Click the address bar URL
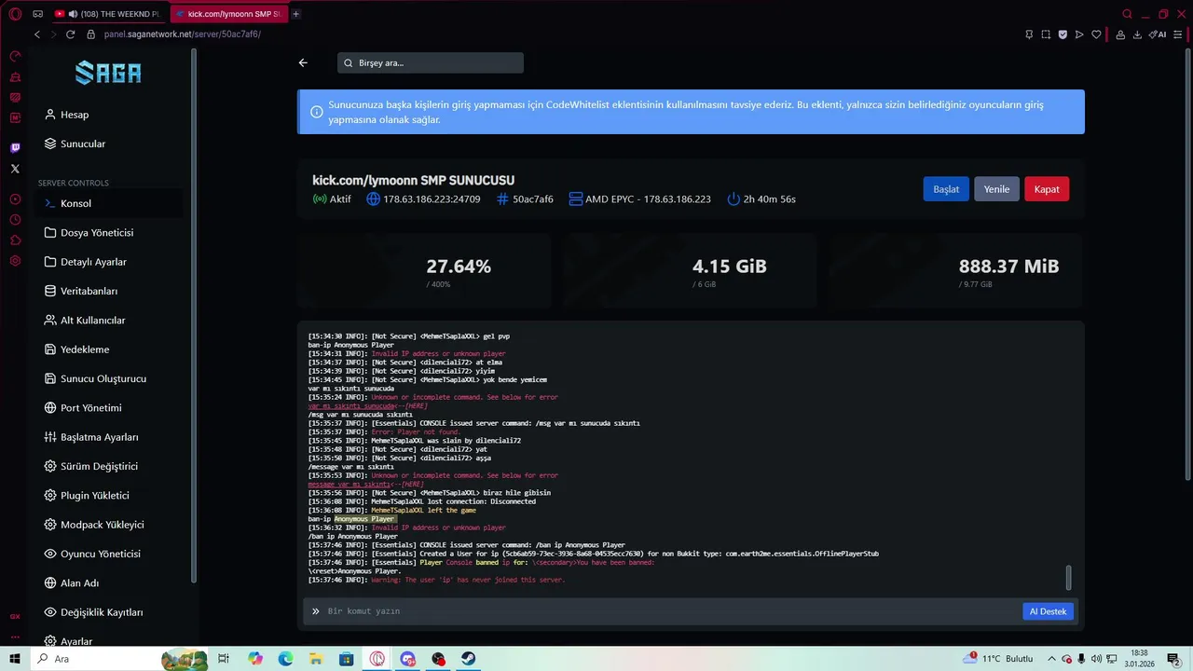This screenshot has height=671, width=1193. pos(182,34)
